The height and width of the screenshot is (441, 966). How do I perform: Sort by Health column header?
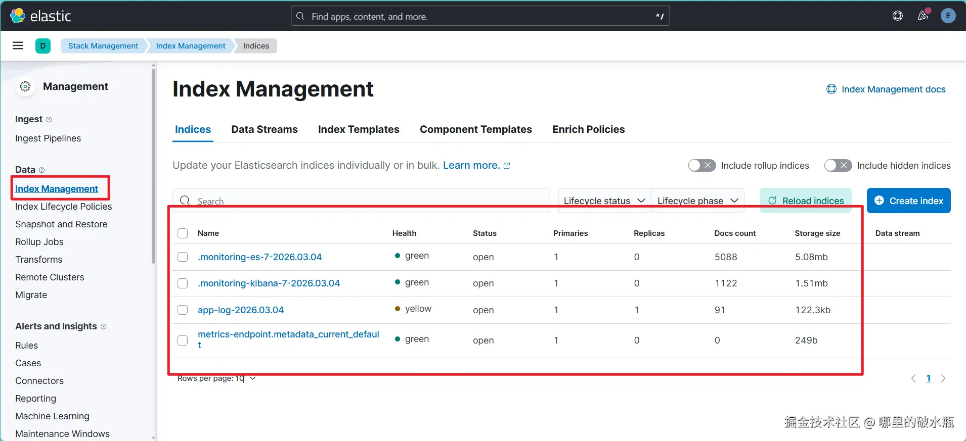click(x=405, y=233)
